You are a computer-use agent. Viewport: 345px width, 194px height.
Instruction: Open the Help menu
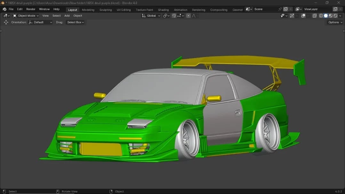56,9
